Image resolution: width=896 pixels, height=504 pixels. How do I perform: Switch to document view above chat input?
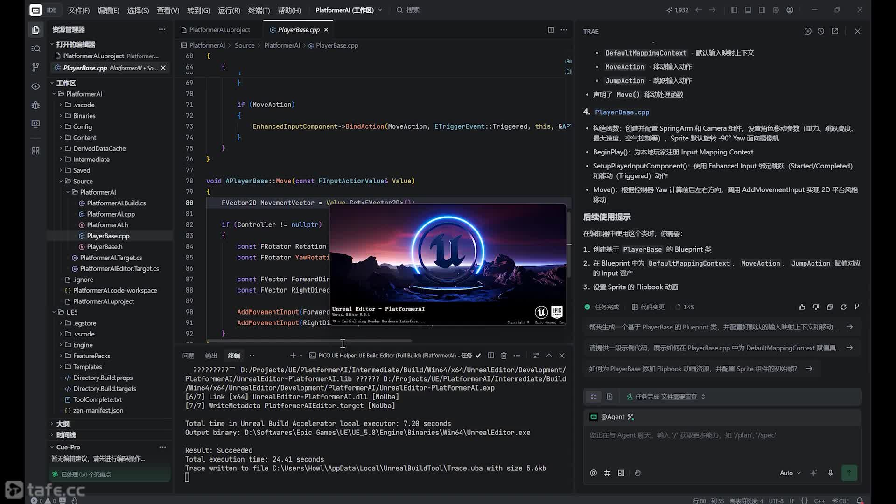point(609,397)
